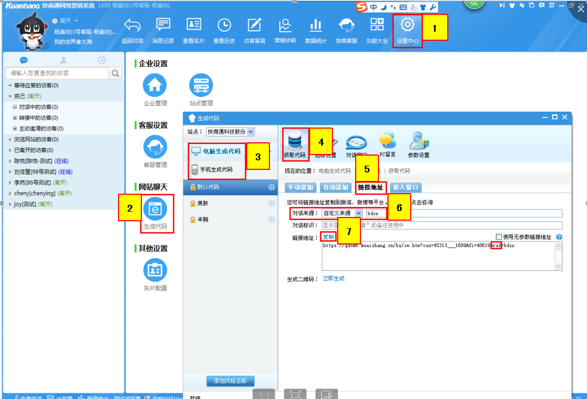Image resolution: width=587 pixels, height=399 pixels.
Task: Expand 浏览网站的访客(0) group
Action: click(10, 140)
